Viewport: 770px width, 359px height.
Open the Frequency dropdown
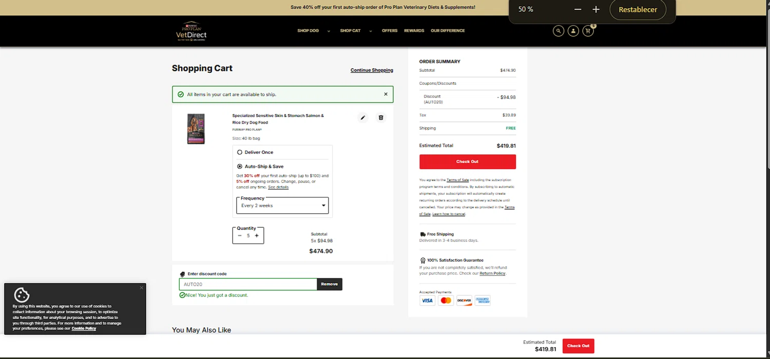(x=282, y=205)
